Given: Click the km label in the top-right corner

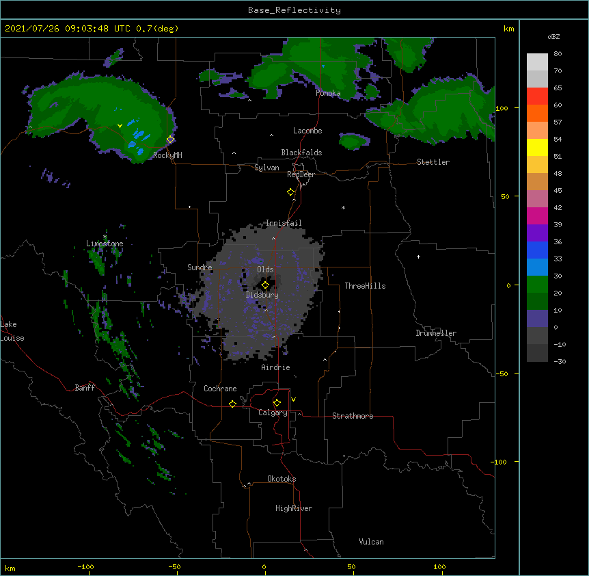Looking at the screenshot, I should [x=509, y=29].
